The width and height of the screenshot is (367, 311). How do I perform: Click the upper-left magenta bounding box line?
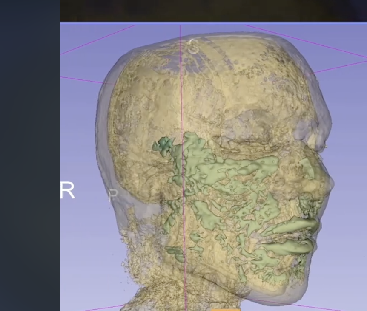(98, 40)
